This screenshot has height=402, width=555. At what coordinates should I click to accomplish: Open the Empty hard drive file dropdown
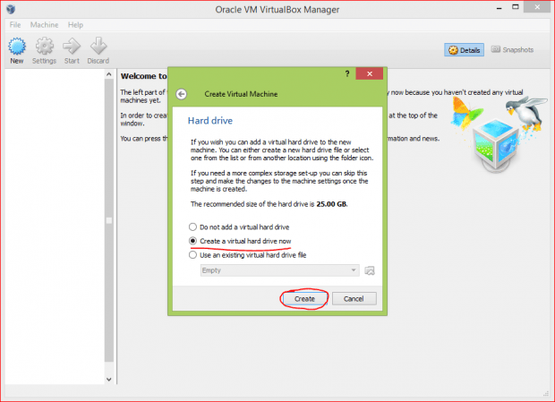click(x=279, y=270)
